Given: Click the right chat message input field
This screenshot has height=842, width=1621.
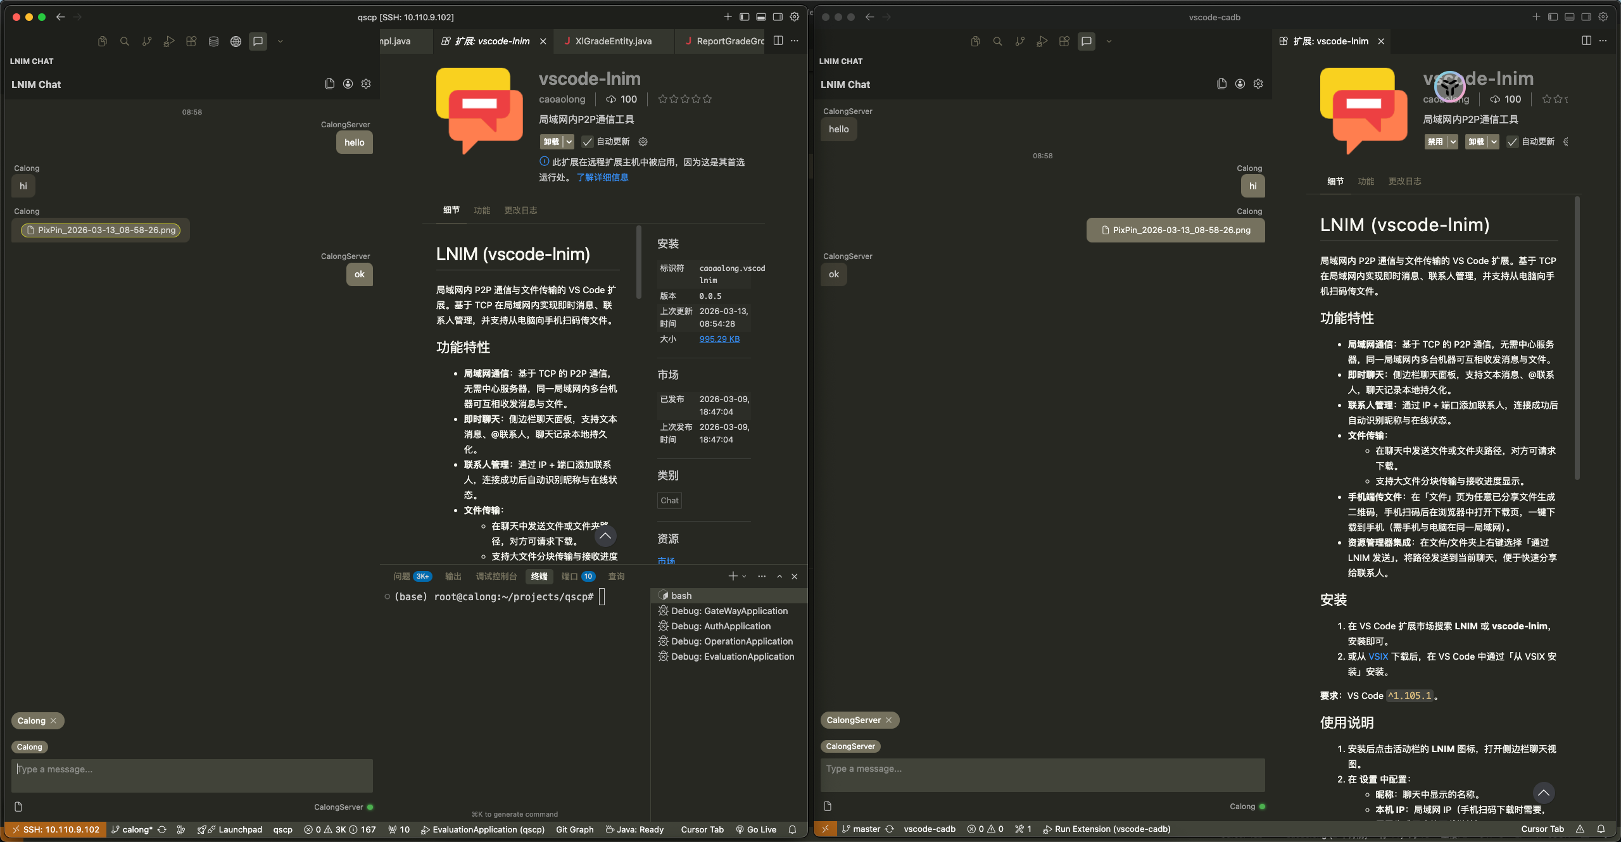Looking at the screenshot, I should (1042, 775).
